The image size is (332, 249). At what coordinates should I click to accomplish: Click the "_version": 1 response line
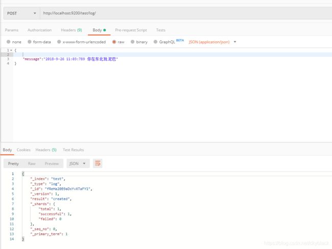pyautogui.click(x=44, y=194)
